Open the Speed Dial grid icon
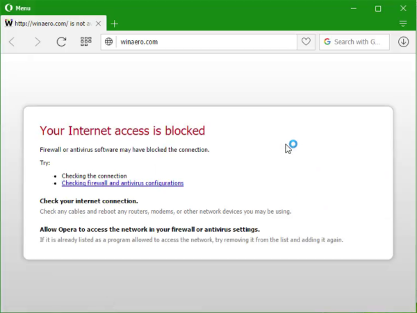Image resolution: width=417 pixels, height=313 pixels. 86,42
